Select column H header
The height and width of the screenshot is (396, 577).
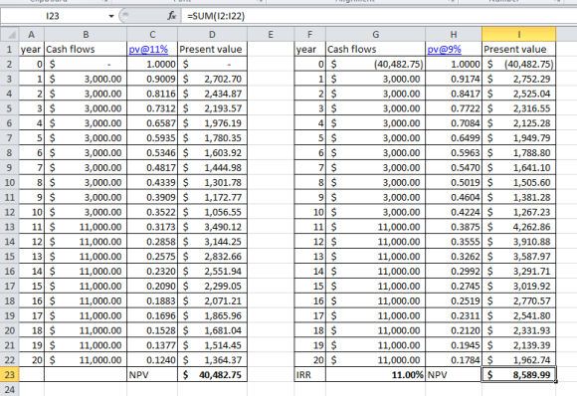(454, 35)
